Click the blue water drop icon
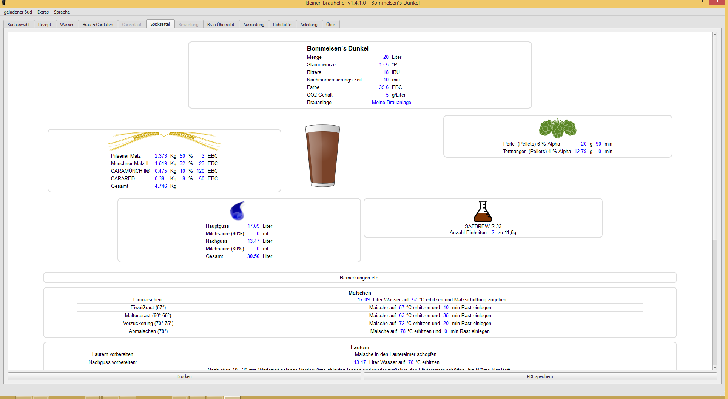This screenshot has width=728, height=399. [x=238, y=211]
